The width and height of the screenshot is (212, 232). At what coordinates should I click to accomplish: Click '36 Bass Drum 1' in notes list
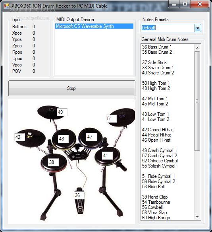157,47
